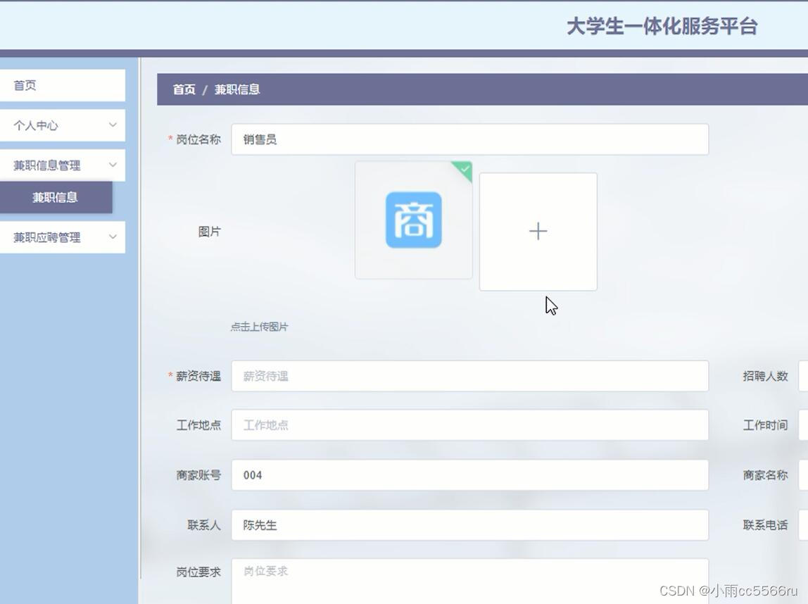Click the 联系电话 label
Viewport: 808px width, 604px height.
[x=765, y=525]
